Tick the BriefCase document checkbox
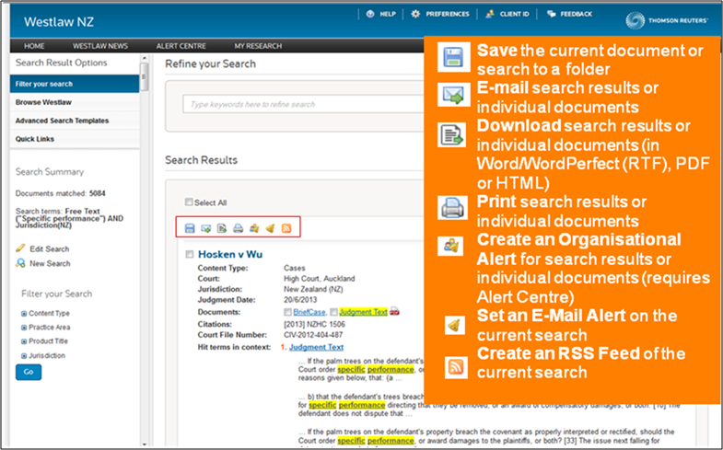The image size is (723, 450). pos(287,312)
